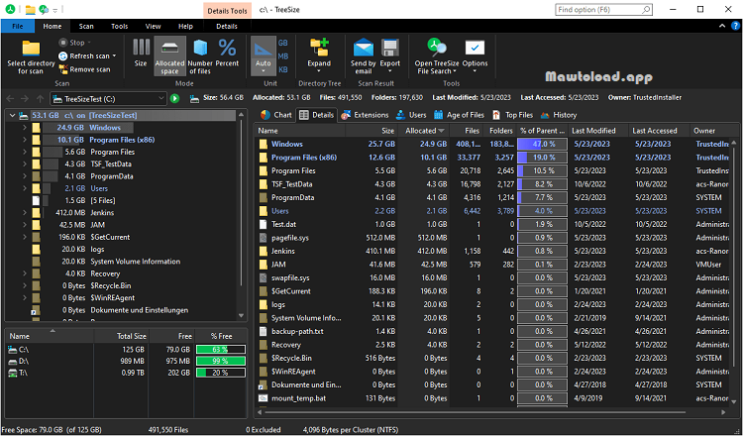
Task: Click the Export icon
Action: point(390,48)
